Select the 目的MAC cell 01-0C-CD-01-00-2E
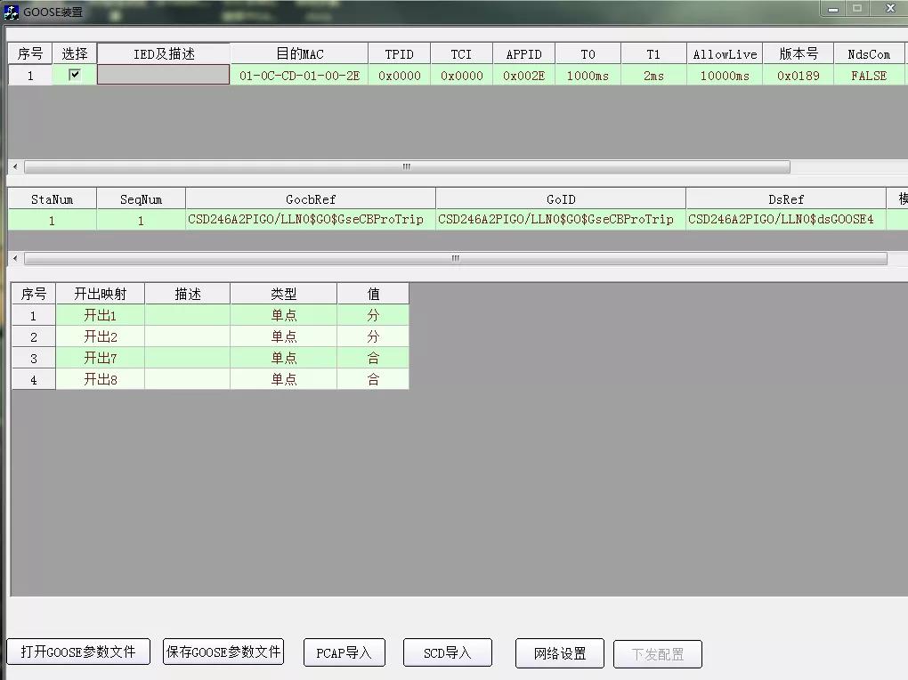 (x=299, y=76)
